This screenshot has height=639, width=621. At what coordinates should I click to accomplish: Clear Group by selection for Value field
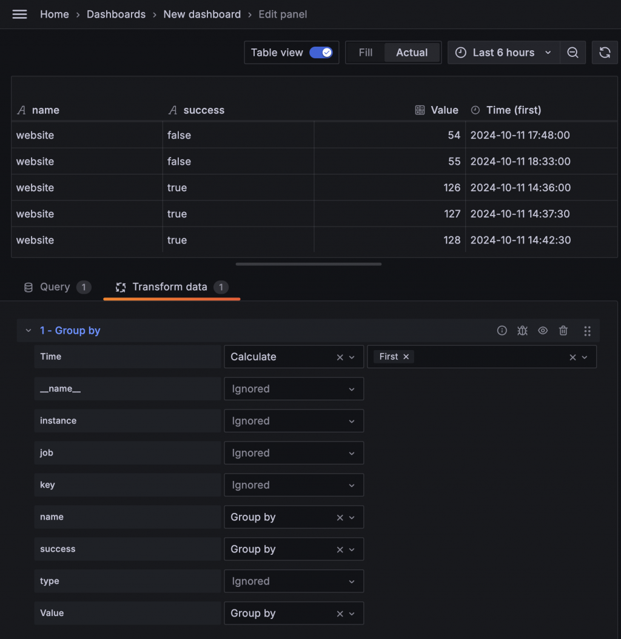tap(340, 614)
